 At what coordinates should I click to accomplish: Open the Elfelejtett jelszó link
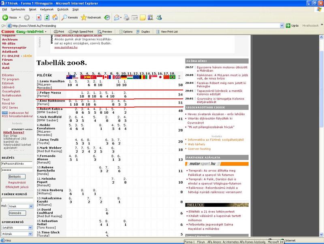point(17,187)
